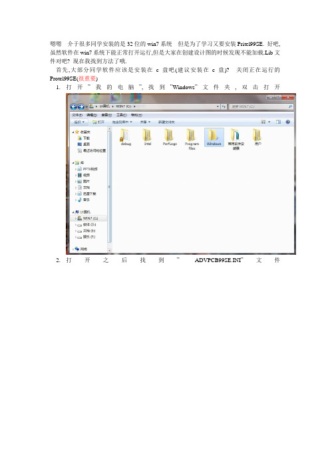Select 计算机 breadcrumb in address bar
This screenshot has width=330, height=467.
[104, 106]
